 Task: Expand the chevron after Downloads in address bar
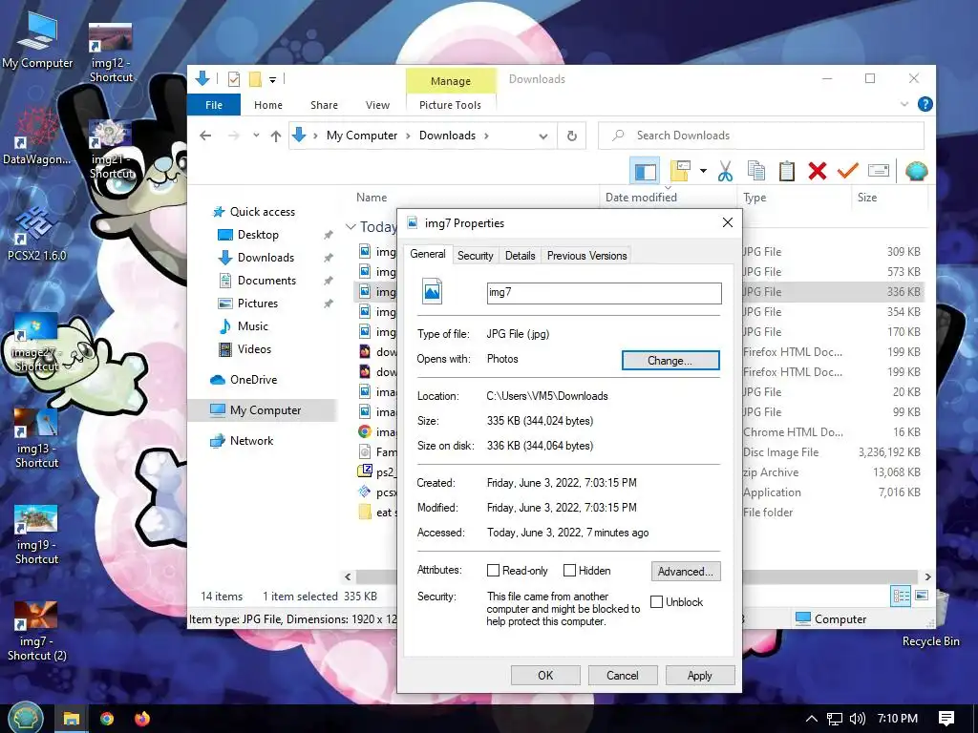coord(486,136)
